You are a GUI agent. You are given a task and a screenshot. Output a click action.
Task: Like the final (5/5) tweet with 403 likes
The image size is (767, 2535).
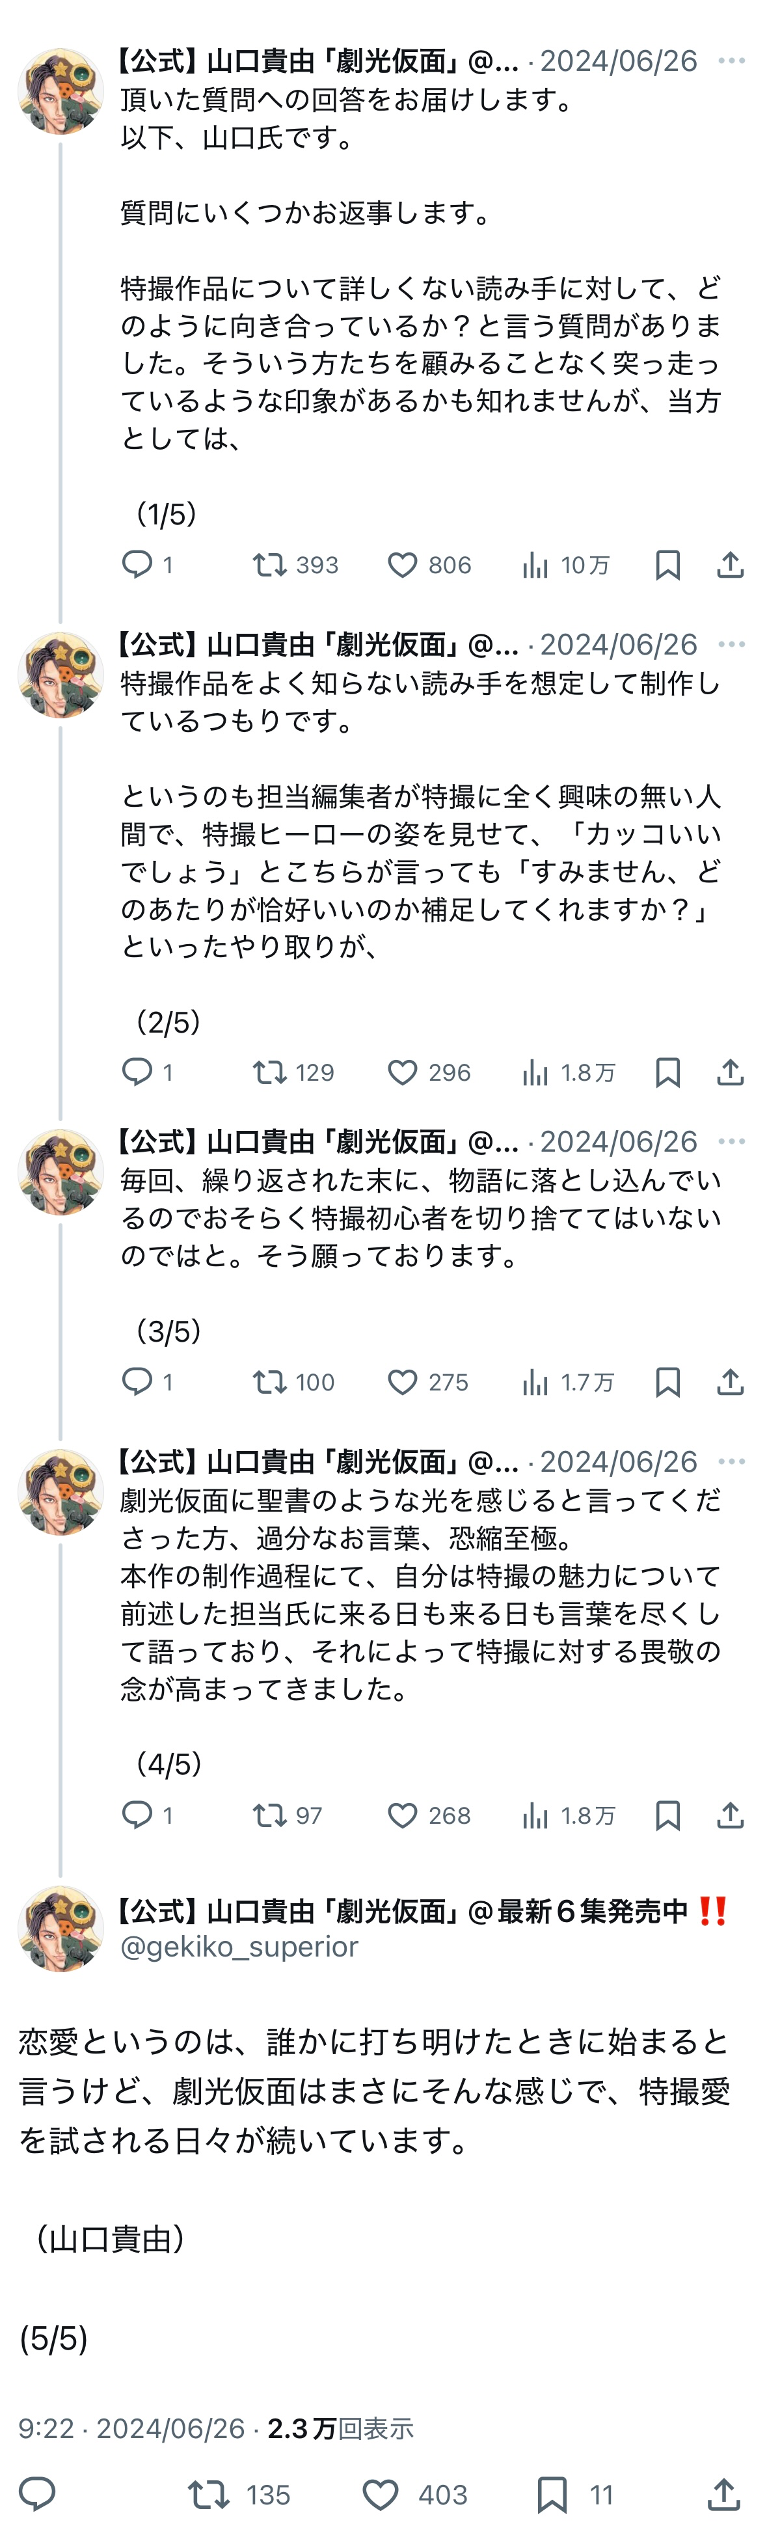pyautogui.click(x=381, y=2495)
